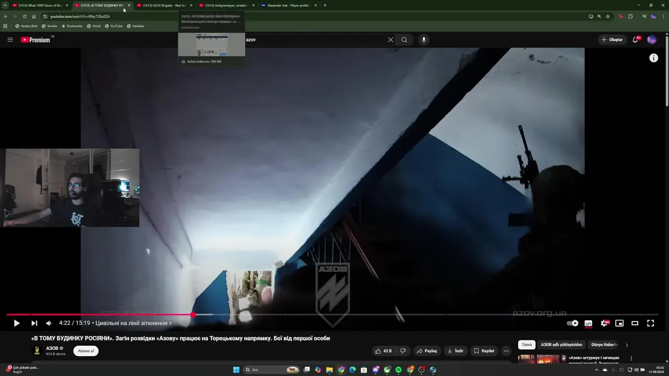The width and height of the screenshot is (669, 376).
Task: Open Gmail bookmark
Action: click(x=94, y=26)
